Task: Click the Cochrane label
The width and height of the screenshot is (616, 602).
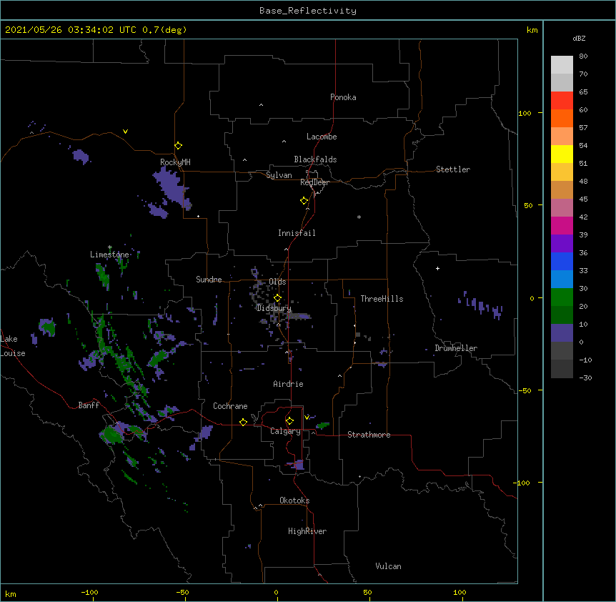Action: (x=230, y=406)
